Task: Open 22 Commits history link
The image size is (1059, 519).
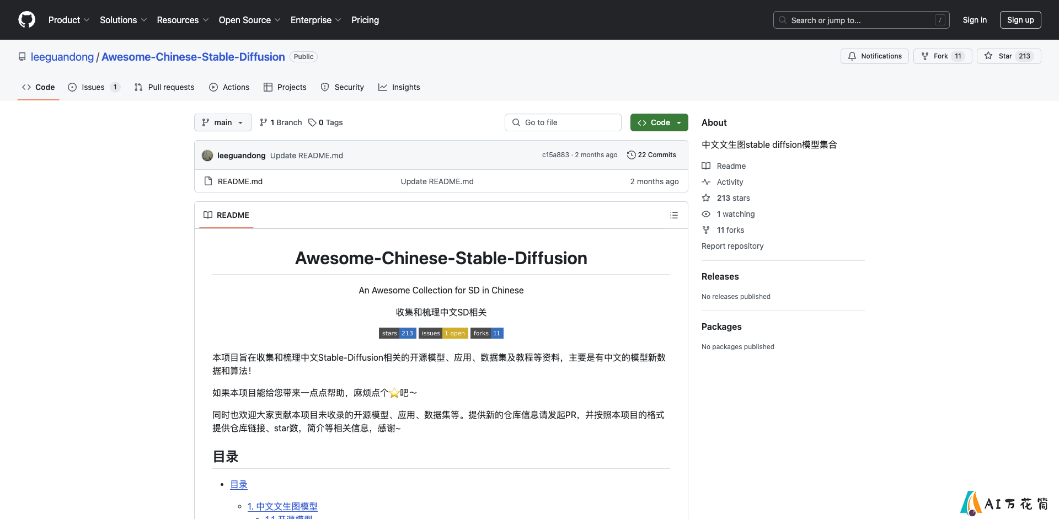Action: tap(651, 155)
